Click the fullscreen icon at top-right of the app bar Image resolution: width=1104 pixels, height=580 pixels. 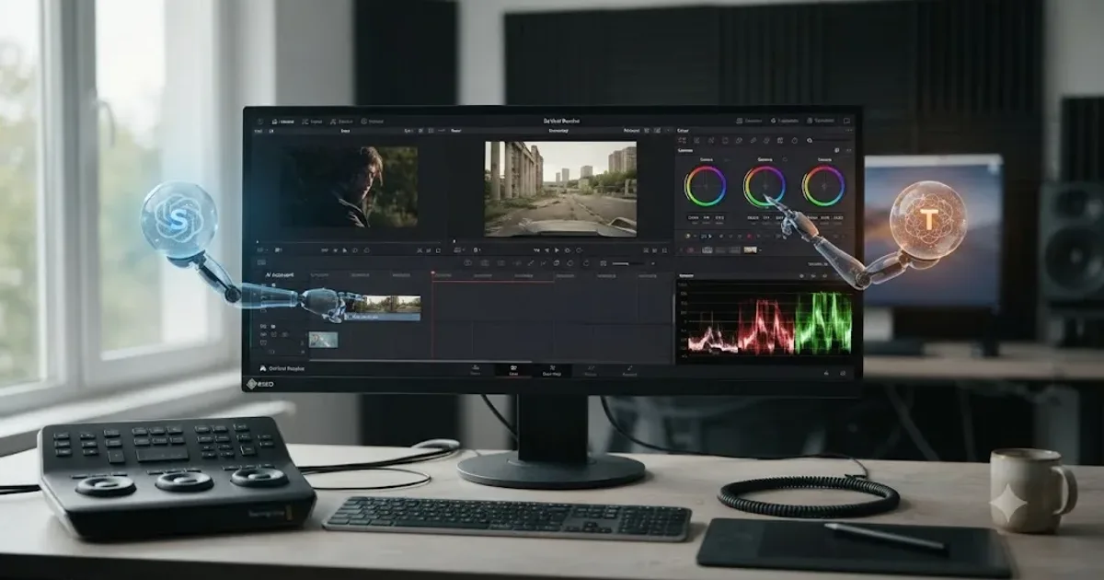click(x=846, y=121)
